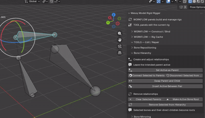This screenshot has width=205, height=118.
Task: Click the zoom magnifier viewport icon
Action: point(120,33)
